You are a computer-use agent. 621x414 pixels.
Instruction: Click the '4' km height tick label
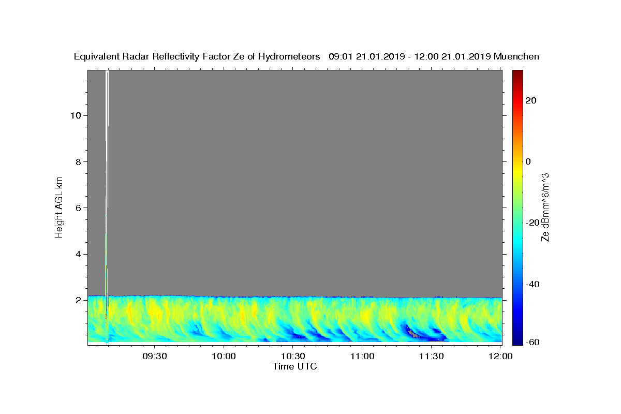point(78,254)
